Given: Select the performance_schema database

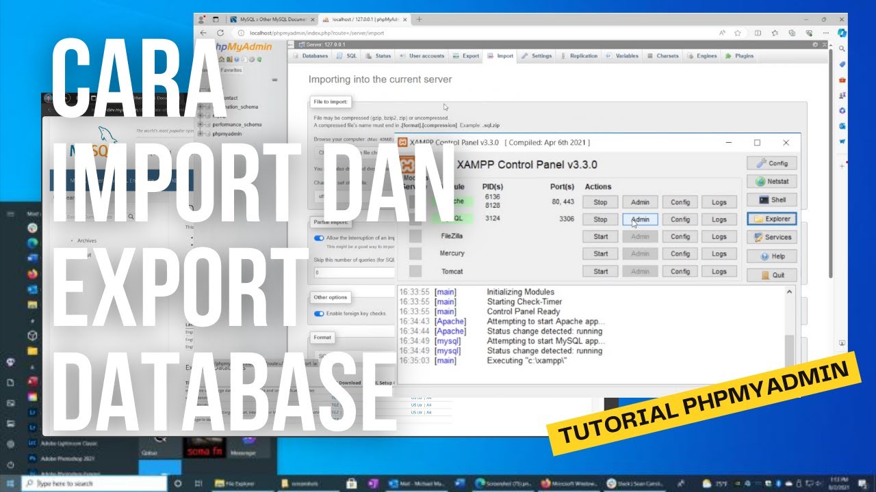Looking at the screenshot, I should point(237,125).
